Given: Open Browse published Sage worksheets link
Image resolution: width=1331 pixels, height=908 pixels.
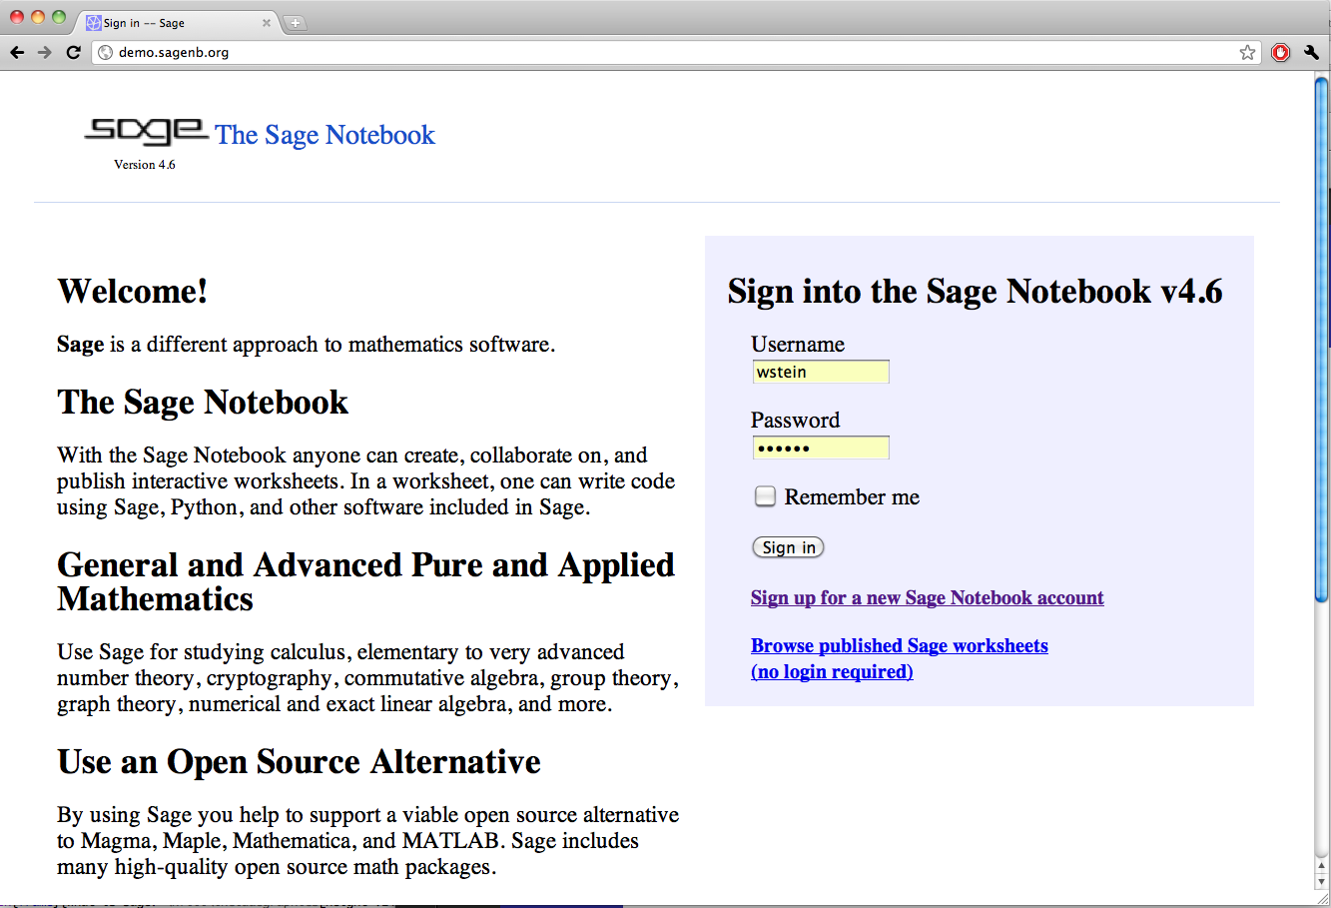Looking at the screenshot, I should [900, 658].
